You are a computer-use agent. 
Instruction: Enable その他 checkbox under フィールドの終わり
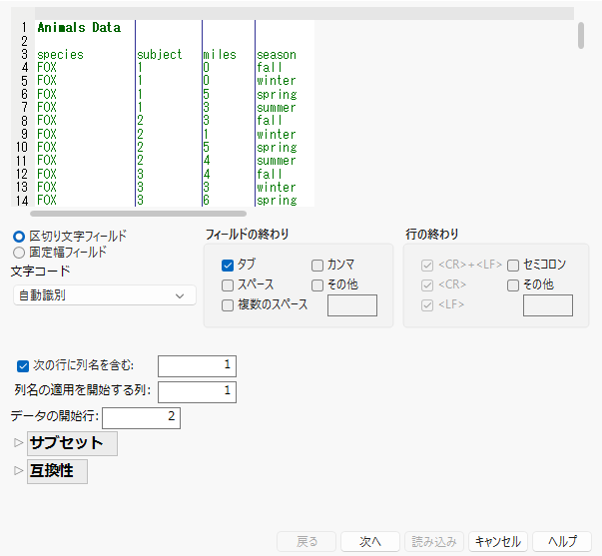pos(317,285)
